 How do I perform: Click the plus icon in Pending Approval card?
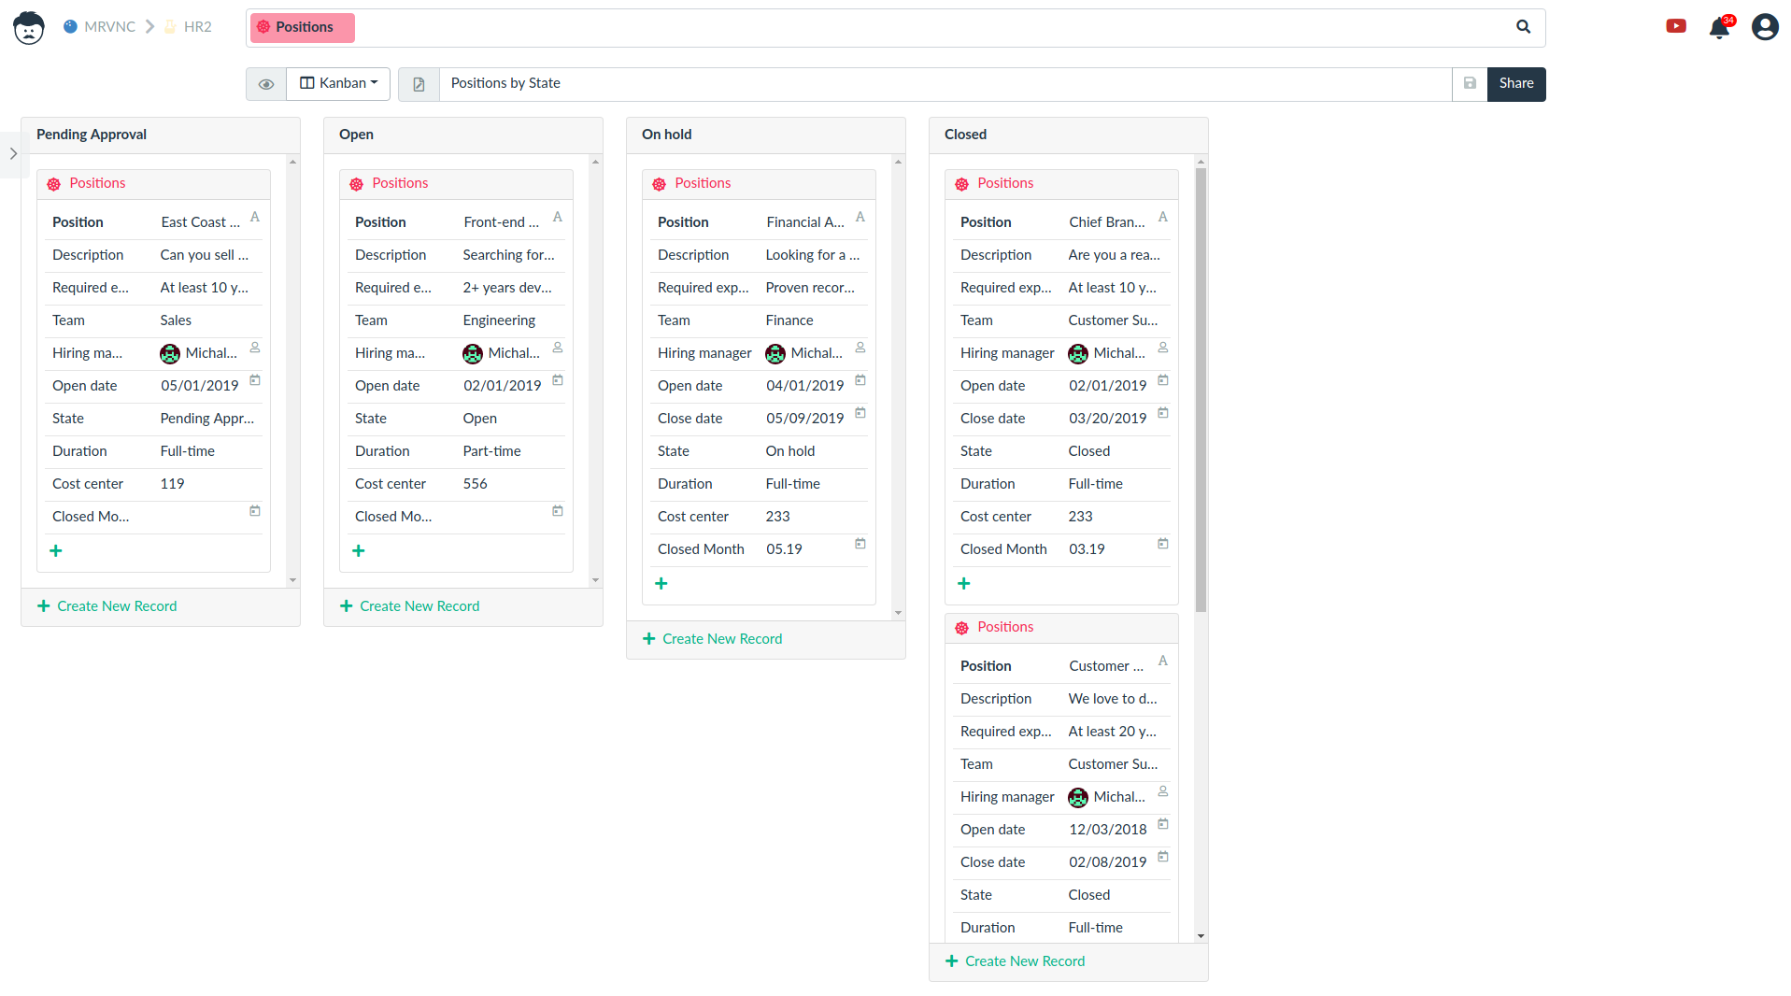[x=56, y=551]
